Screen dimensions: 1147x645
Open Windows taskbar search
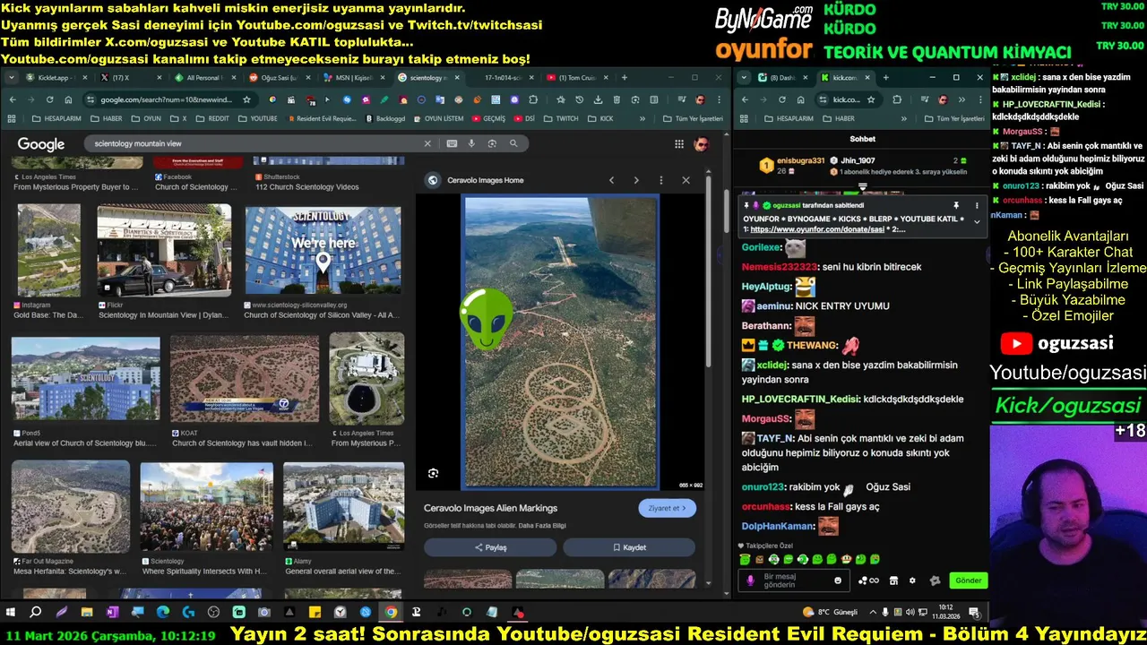click(x=36, y=612)
